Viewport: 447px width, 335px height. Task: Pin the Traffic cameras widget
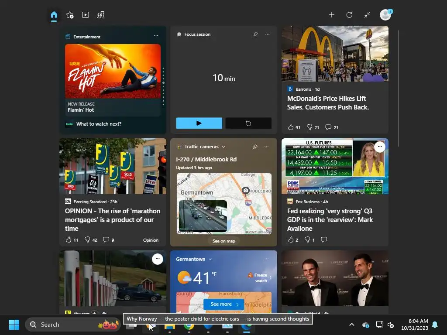click(x=255, y=147)
